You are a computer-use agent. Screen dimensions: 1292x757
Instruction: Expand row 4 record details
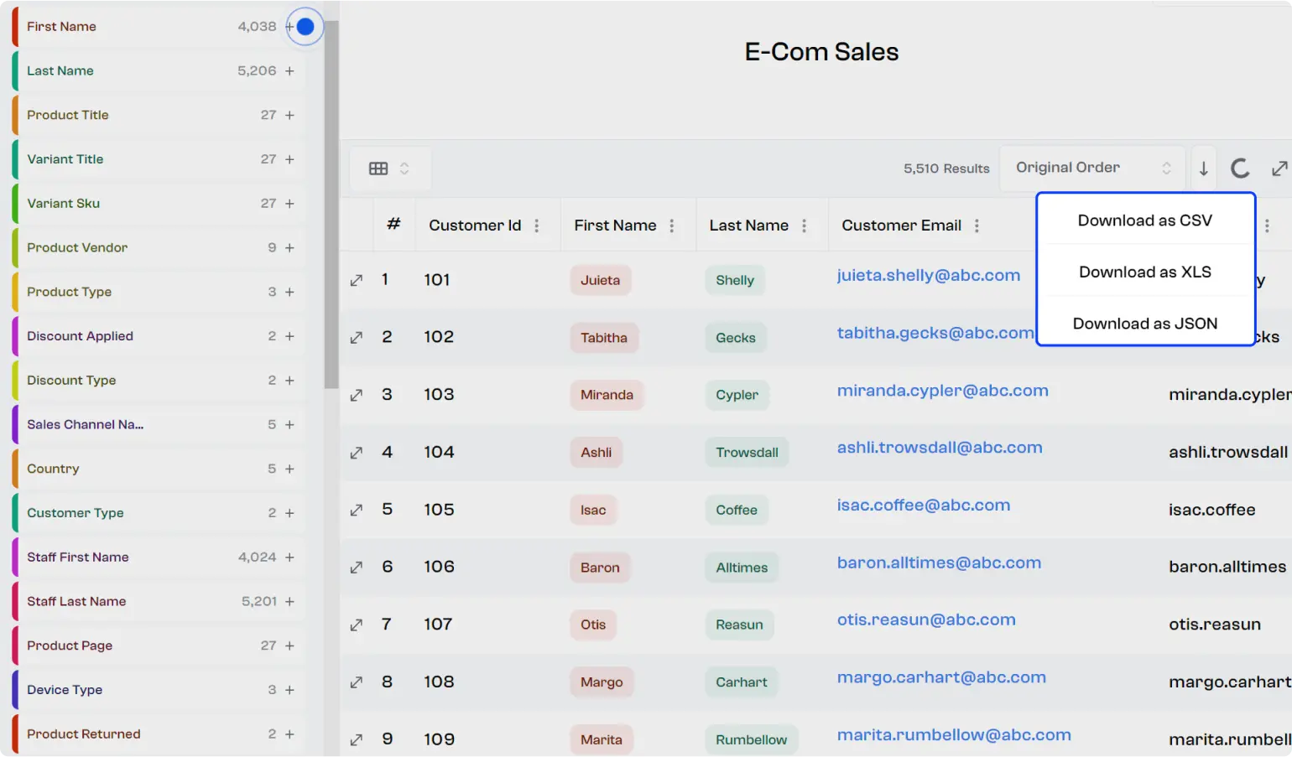pos(357,453)
